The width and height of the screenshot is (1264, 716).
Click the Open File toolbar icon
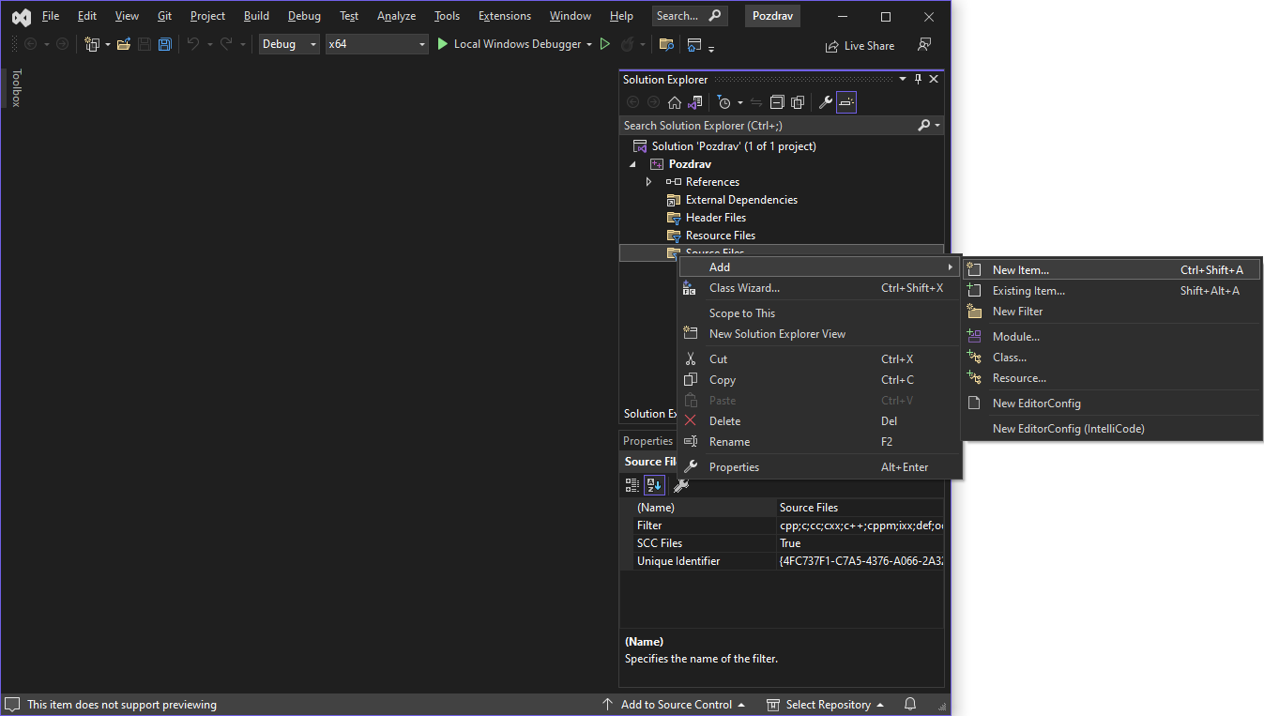click(124, 44)
